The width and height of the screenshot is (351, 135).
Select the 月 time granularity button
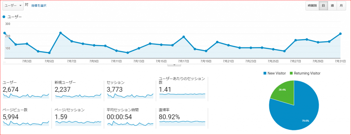tap(341, 6)
